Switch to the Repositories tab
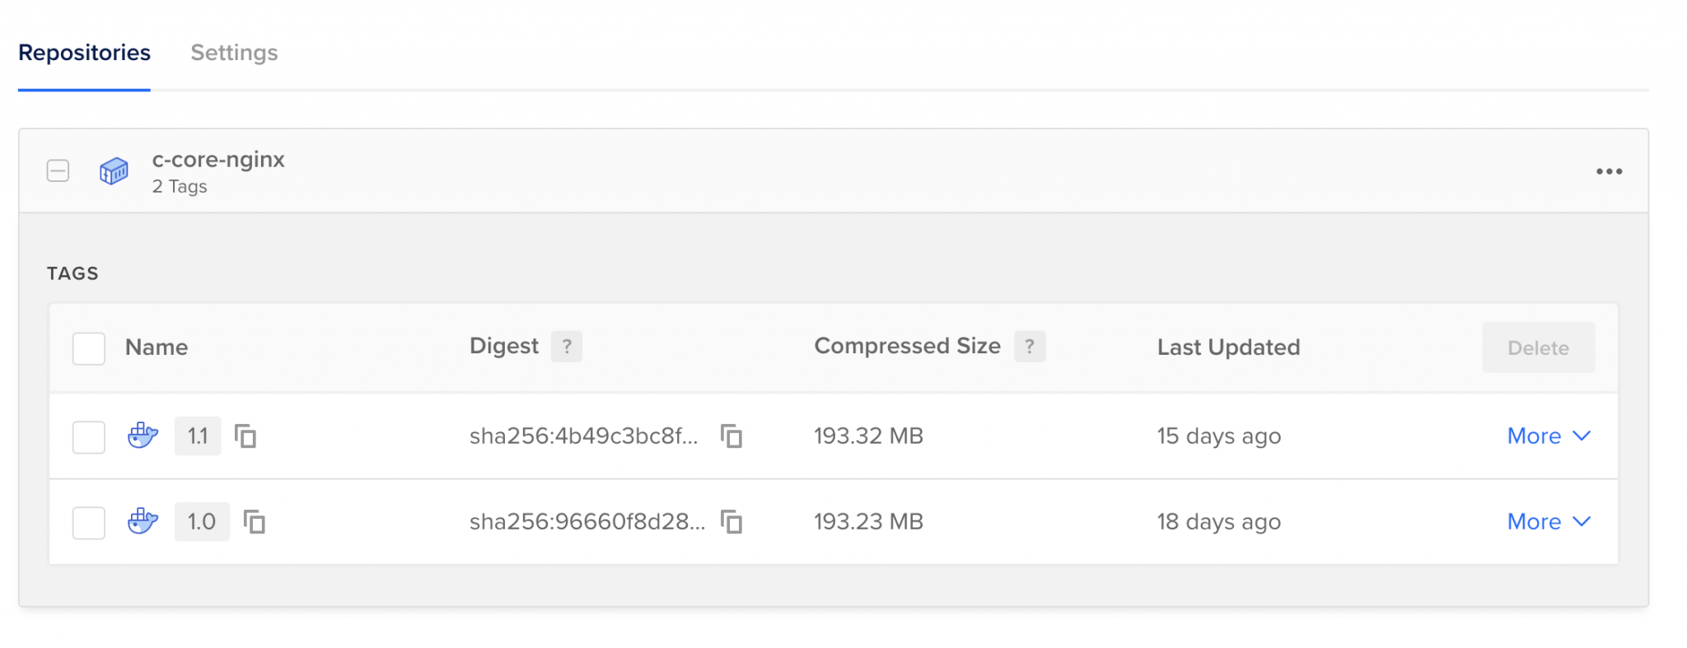Image resolution: width=1687 pixels, height=648 pixels. [x=84, y=53]
